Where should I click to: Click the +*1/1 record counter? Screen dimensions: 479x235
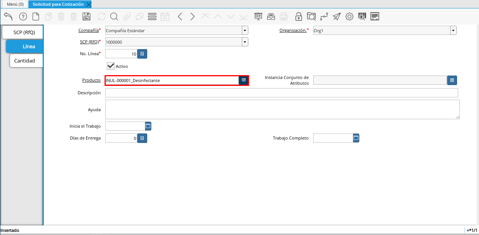pos(472,230)
